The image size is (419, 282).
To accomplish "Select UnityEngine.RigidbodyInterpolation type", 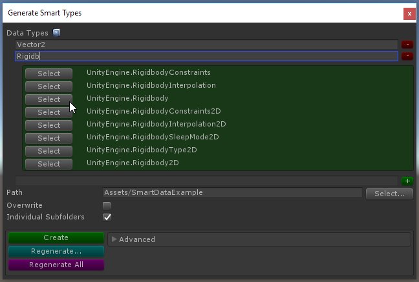I will [49, 86].
